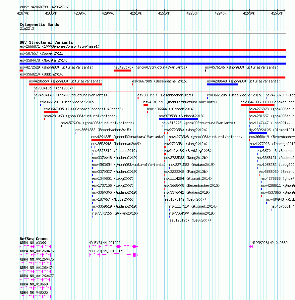
Task: Open nsv1136644 (Alsmadi2014) label
Action: pyautogui.click(x=171, y=109)
